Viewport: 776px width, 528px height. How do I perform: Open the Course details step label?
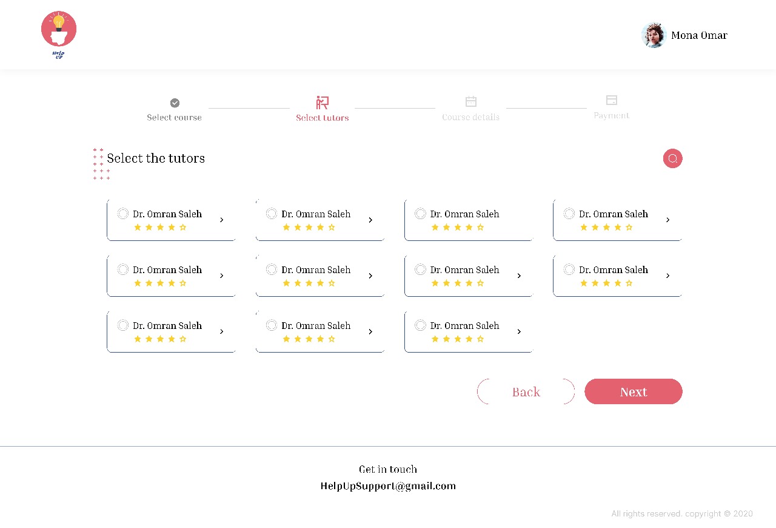click(470, 117)
